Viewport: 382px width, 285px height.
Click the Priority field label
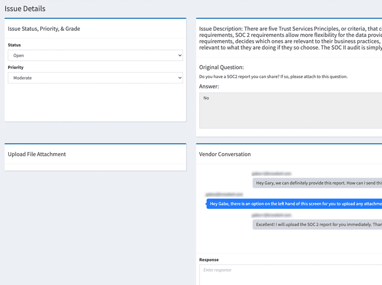16,67
